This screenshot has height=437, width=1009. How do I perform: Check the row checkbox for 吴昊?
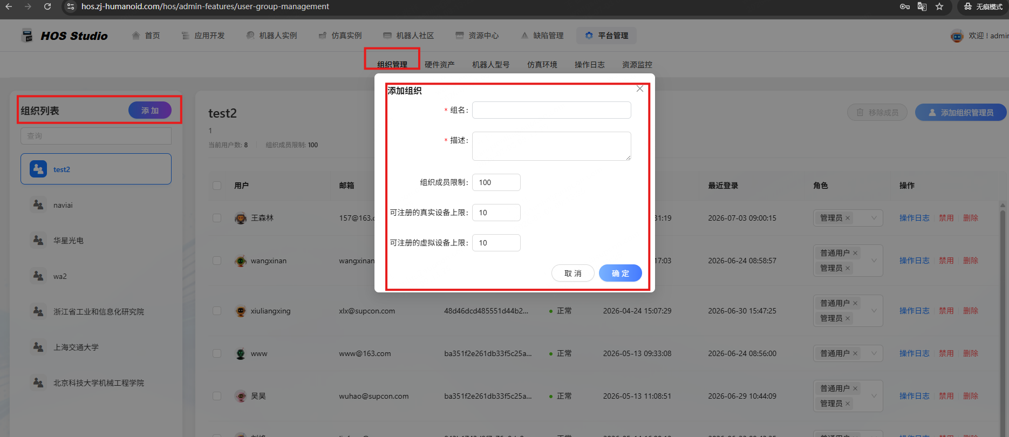coord(217,396)
